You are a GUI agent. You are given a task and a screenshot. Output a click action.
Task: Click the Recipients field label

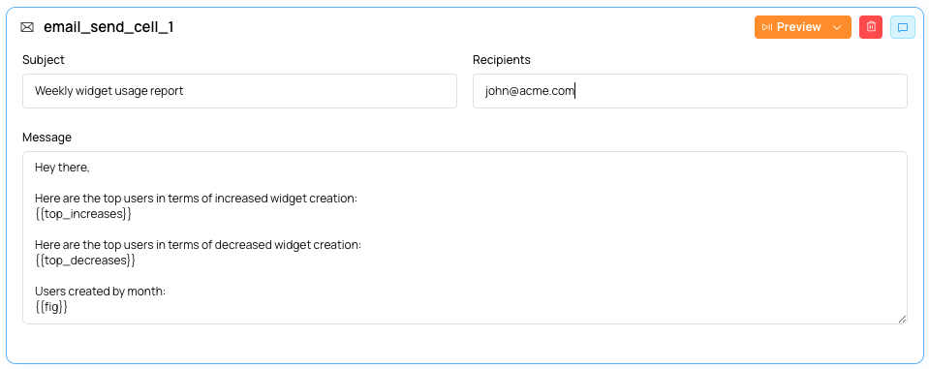point(501,60)
